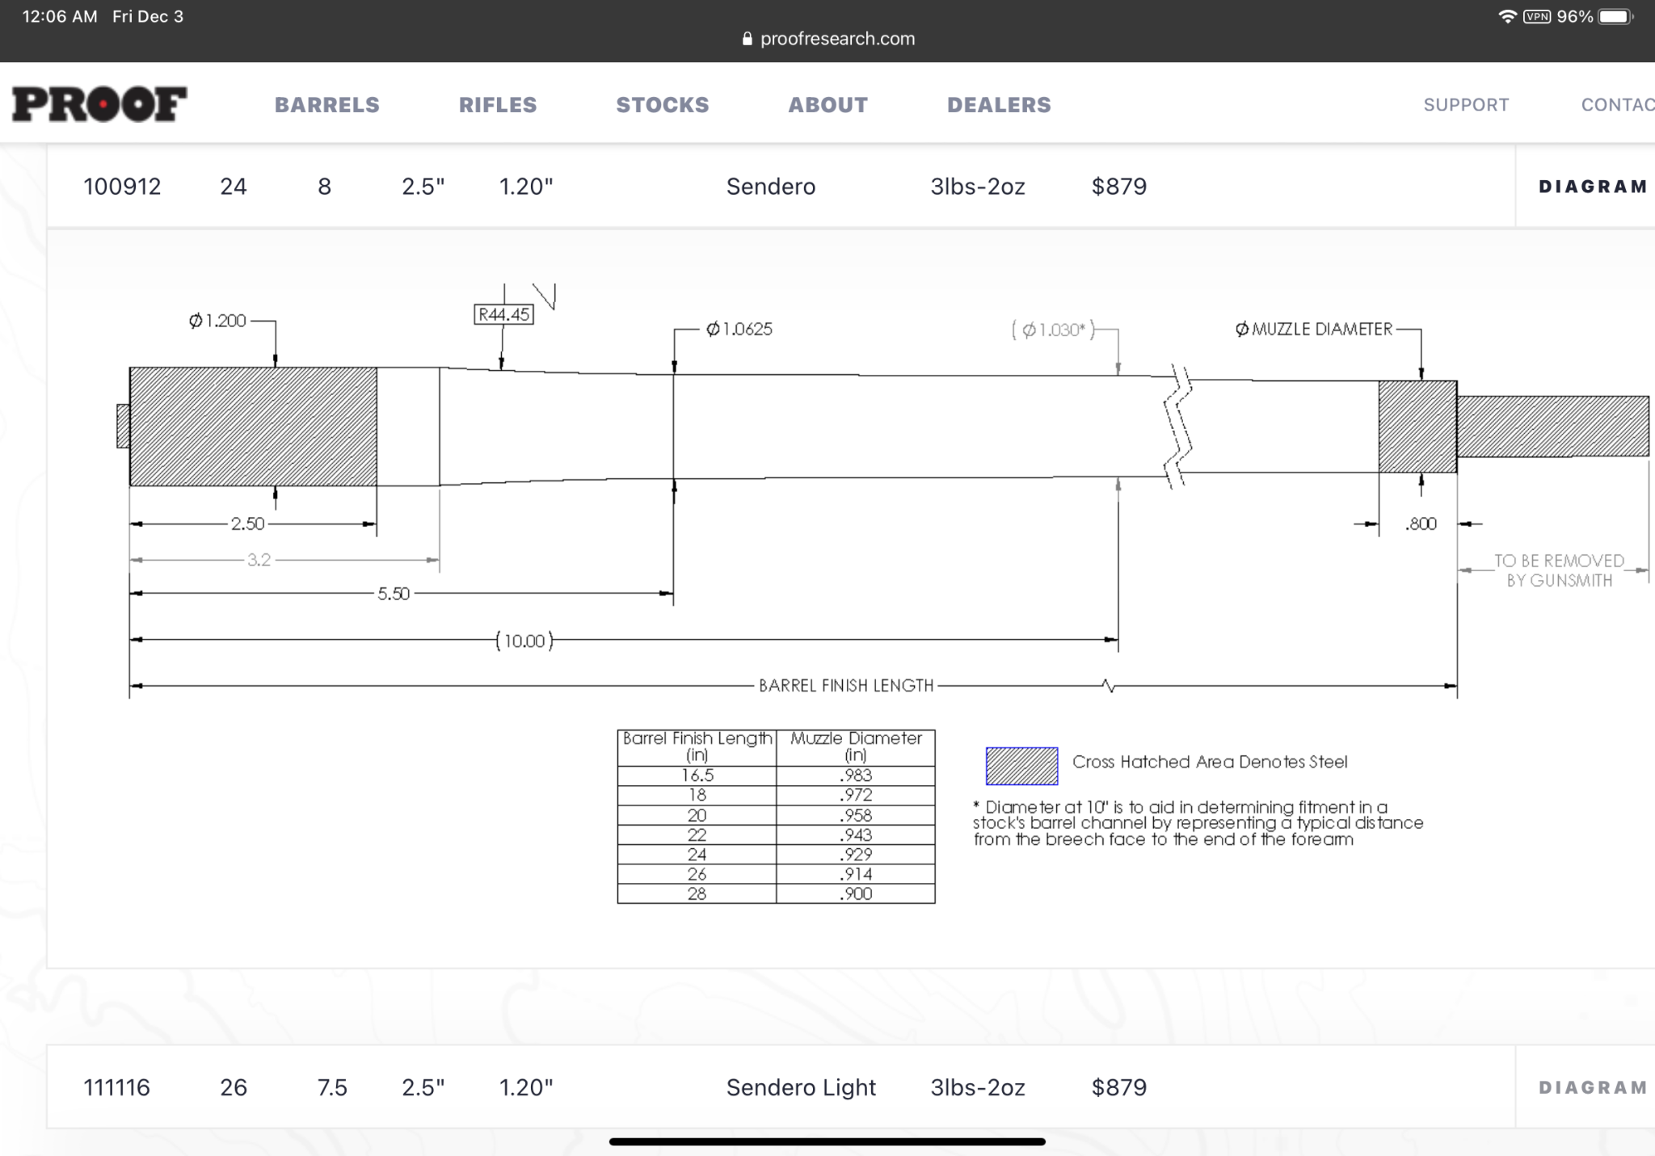
Task: Open the ABOUT menu
Action: point(828,105)
